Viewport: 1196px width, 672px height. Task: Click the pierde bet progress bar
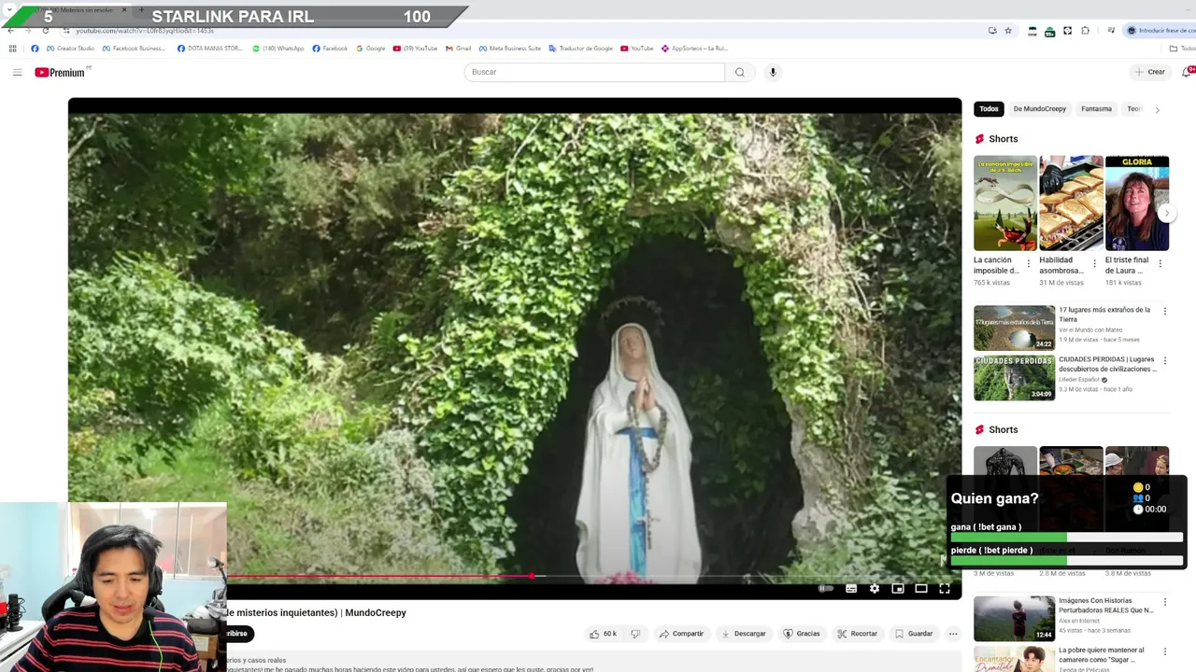1066,561
